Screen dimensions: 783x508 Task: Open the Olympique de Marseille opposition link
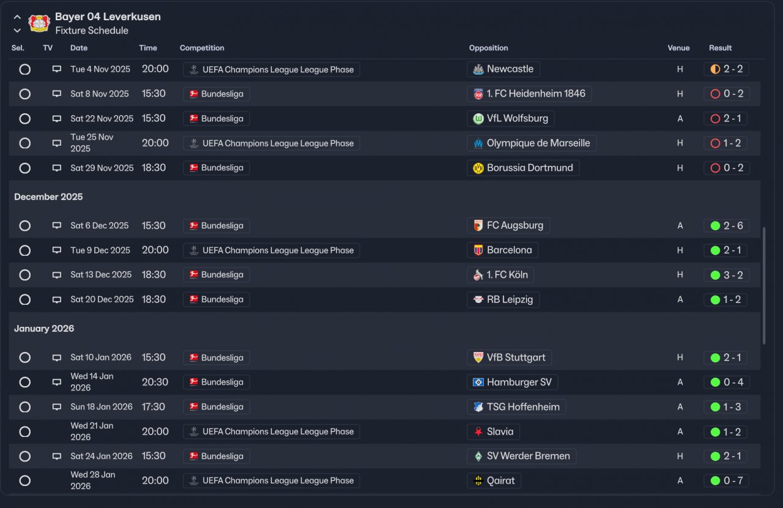[x=538, y=143]
